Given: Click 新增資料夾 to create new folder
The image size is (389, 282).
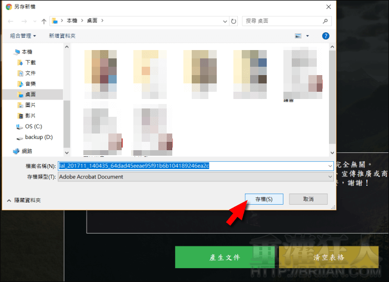Looking at the screenshot, I should click(x=62, y=36).
